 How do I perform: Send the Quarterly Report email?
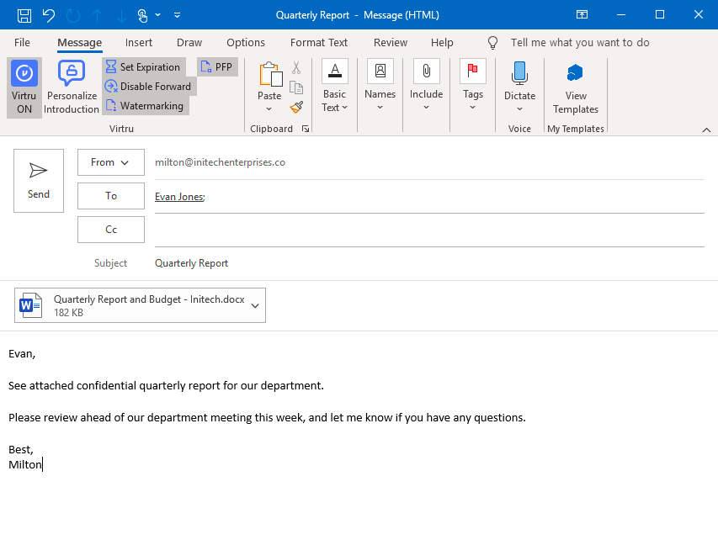[38, 180]
